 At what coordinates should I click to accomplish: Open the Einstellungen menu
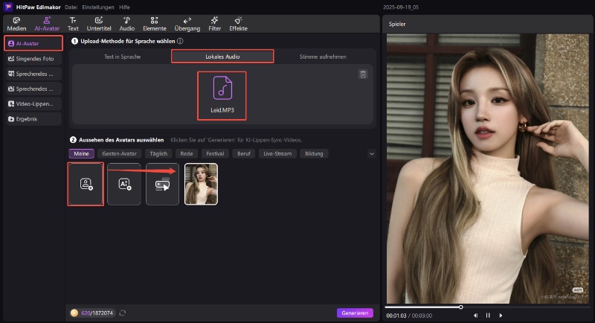98,7
